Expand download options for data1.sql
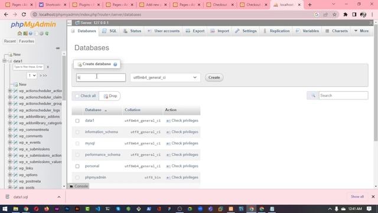 coord(59,197)
